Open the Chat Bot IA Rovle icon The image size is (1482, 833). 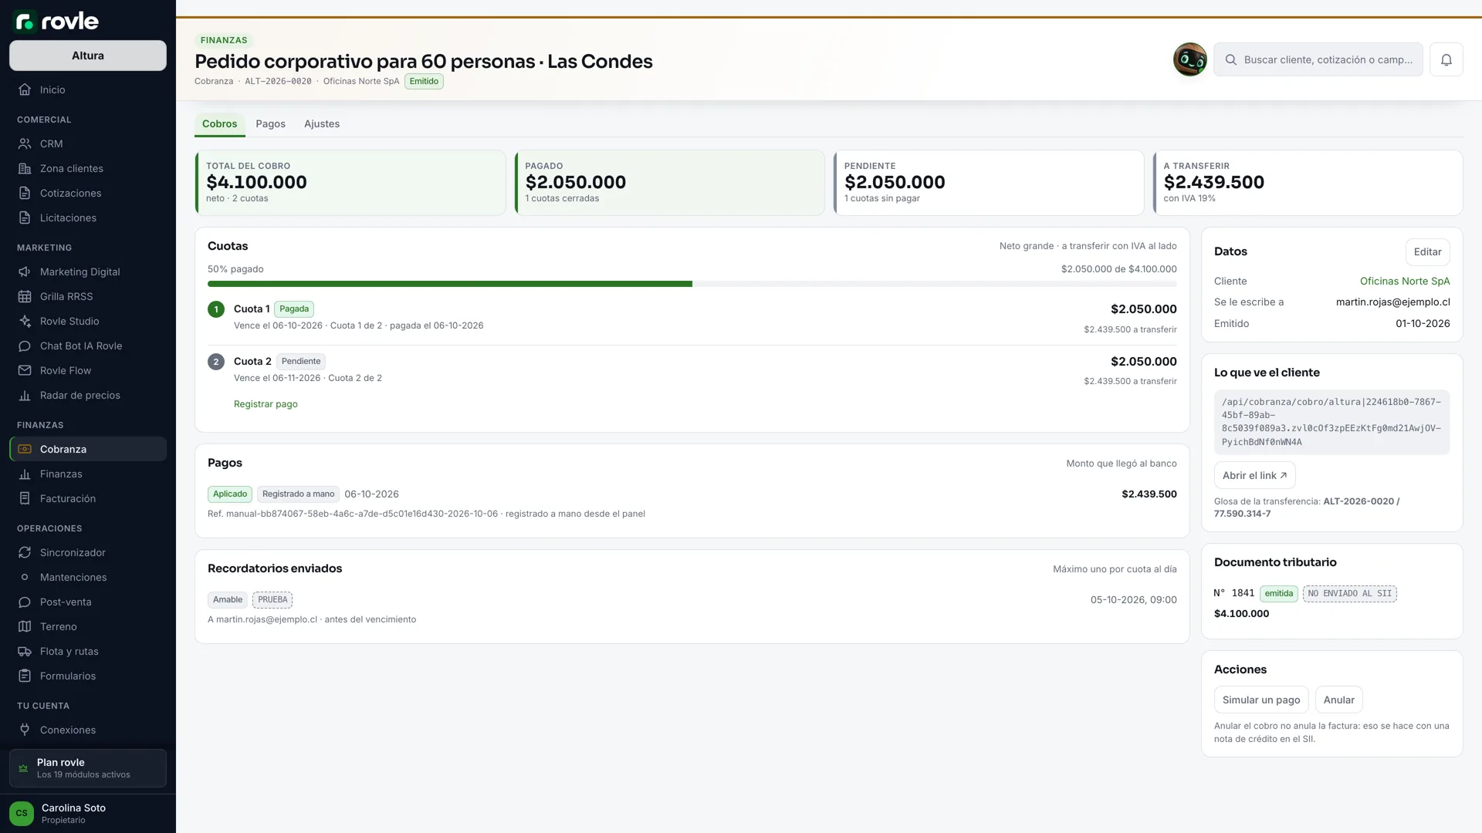[25, 346]
